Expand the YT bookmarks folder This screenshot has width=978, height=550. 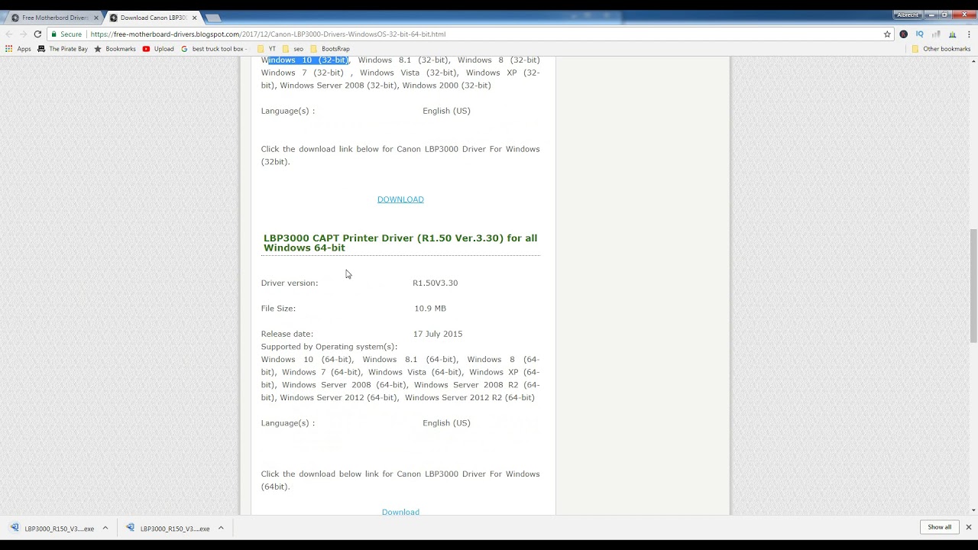tap(267, 49)
